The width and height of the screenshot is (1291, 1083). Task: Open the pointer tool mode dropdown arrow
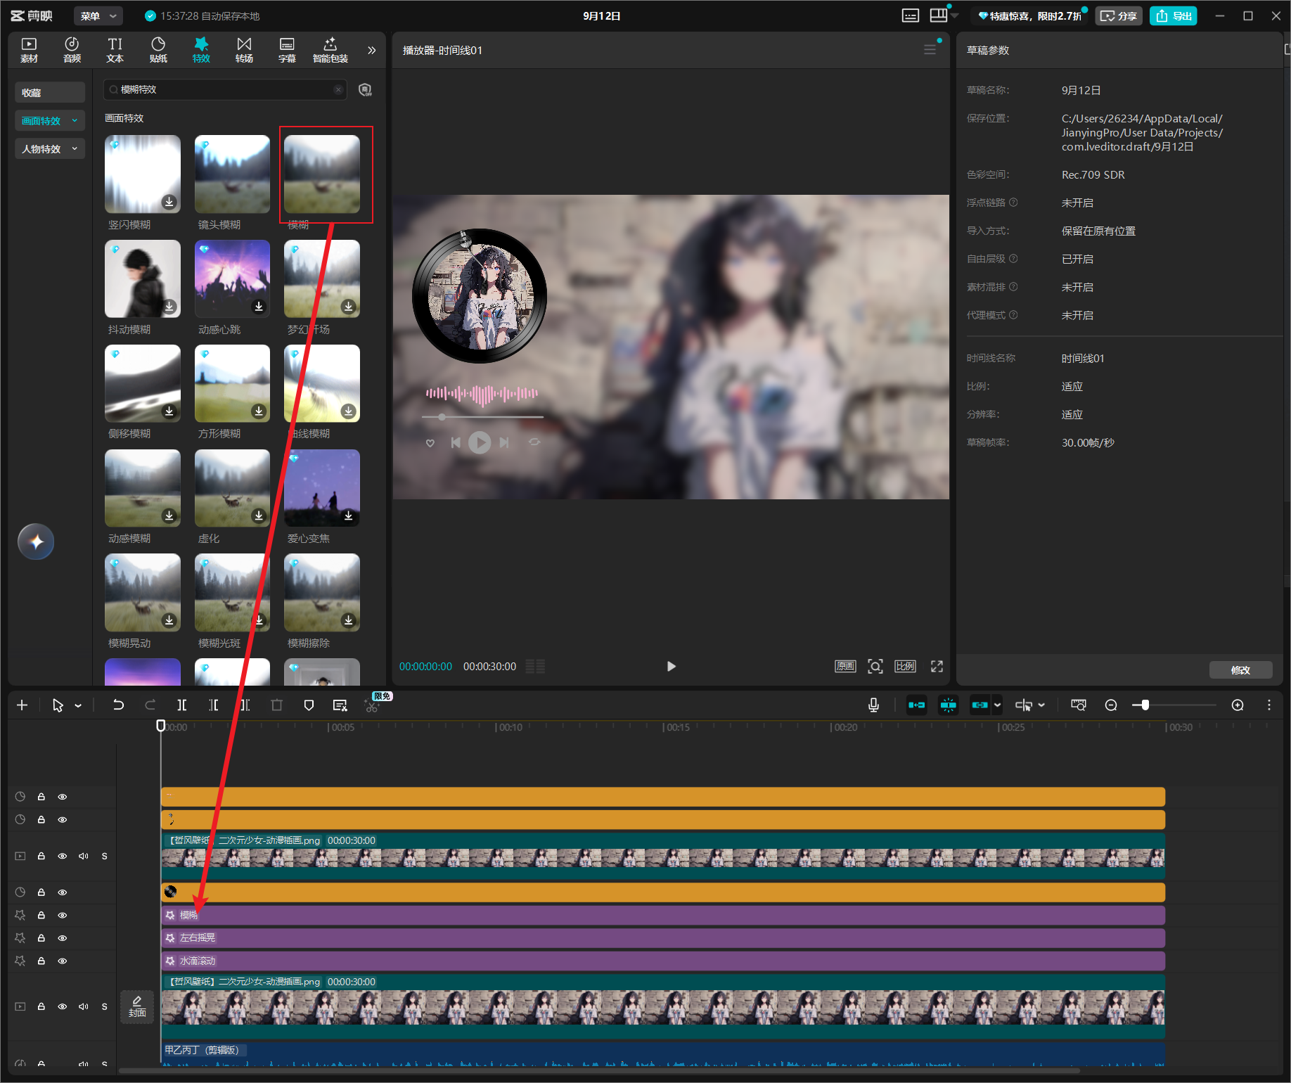click(x=78, y=705)
